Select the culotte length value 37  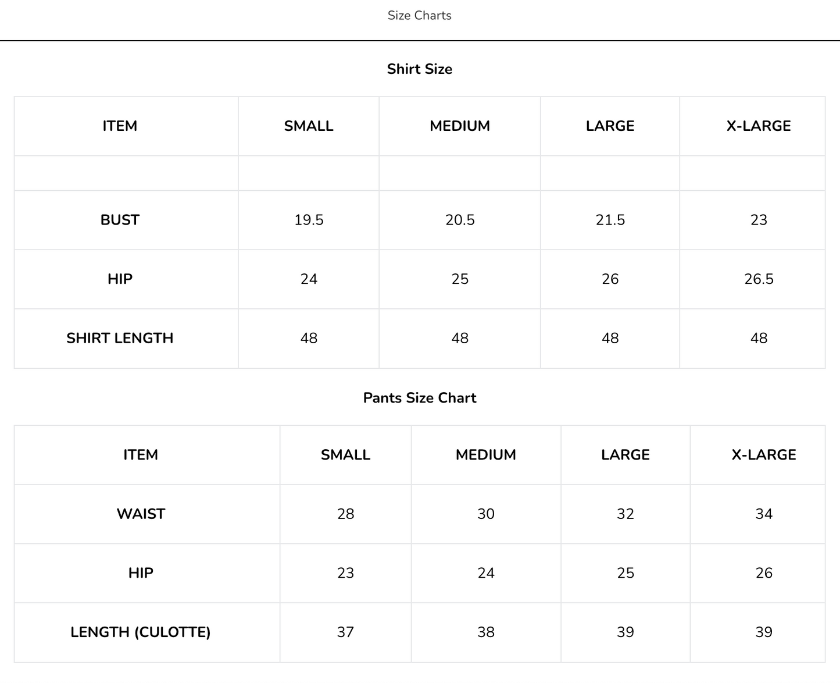coord(345,632)
